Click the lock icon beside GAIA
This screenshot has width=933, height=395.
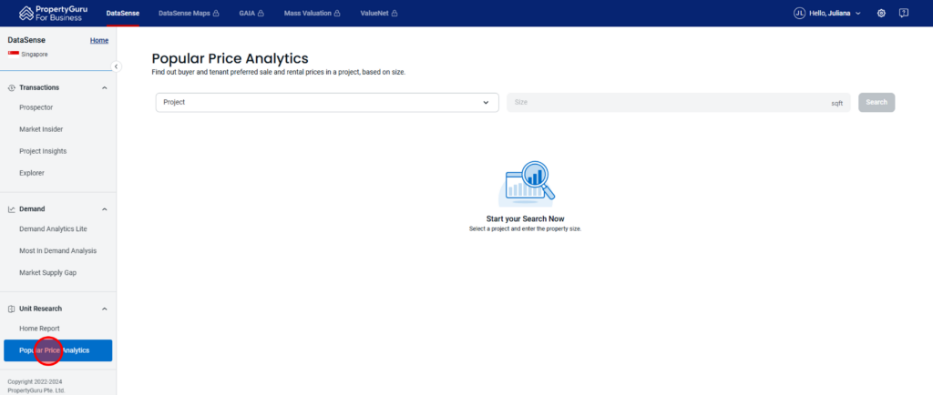[261, 14]
